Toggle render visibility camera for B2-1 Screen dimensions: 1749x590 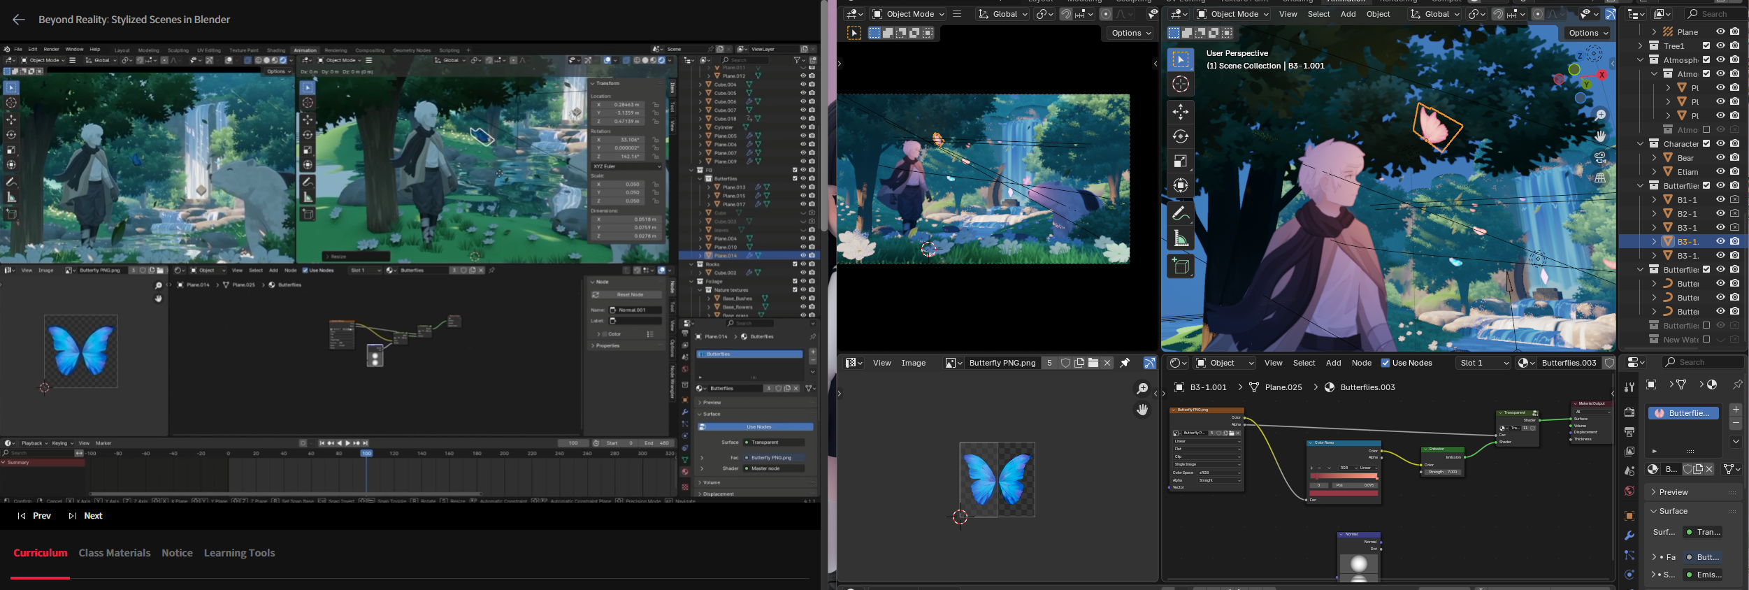click(1735, 213)
